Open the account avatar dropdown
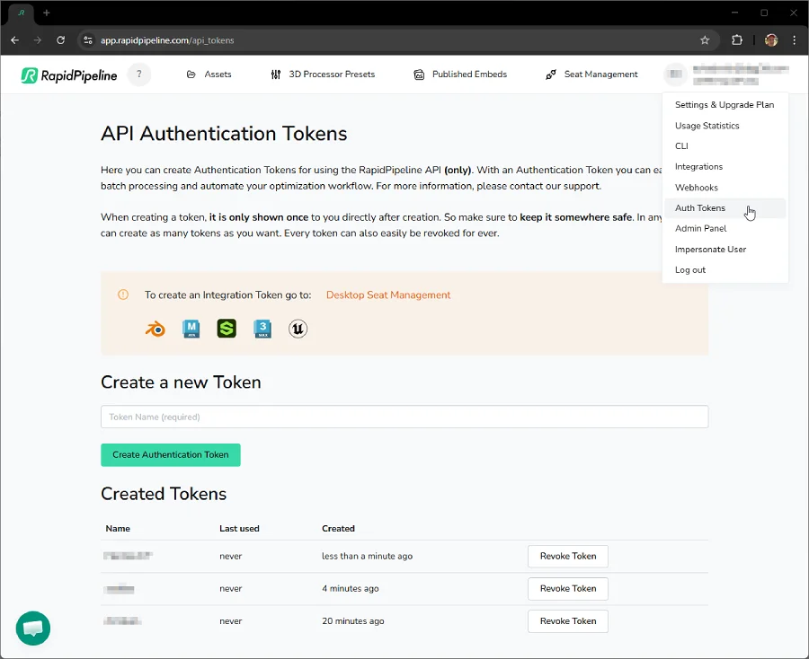The width and height of the screenshot is (809, 659). click(675, 75)
